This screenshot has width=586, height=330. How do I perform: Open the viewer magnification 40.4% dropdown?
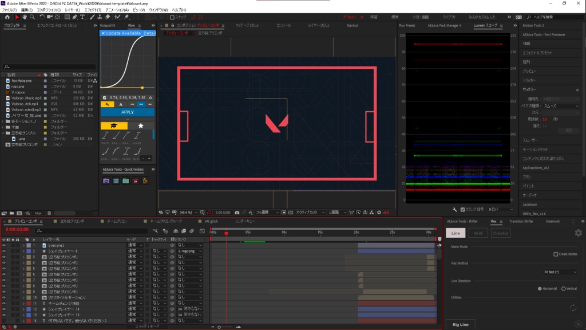coord(189,213)
